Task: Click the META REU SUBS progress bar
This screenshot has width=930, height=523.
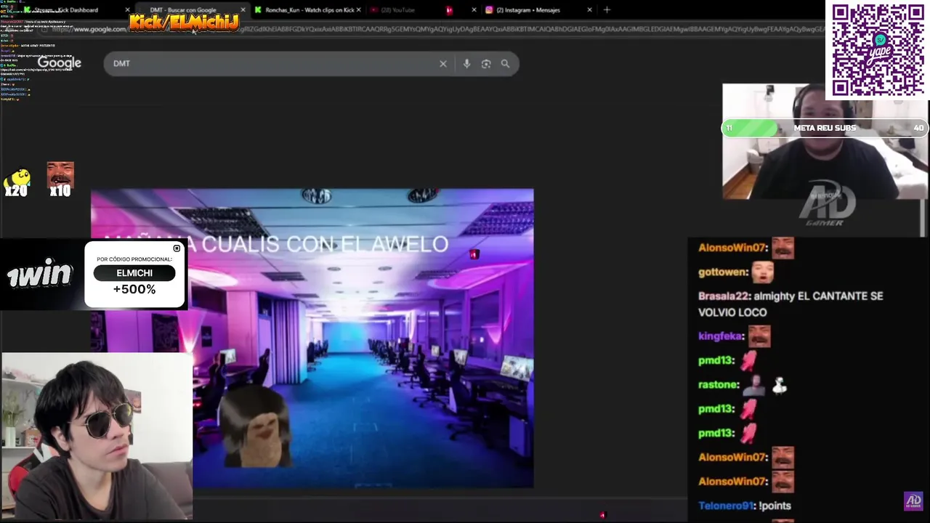Action: point(825,128)
